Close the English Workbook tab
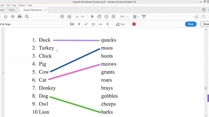 [46, 10]
